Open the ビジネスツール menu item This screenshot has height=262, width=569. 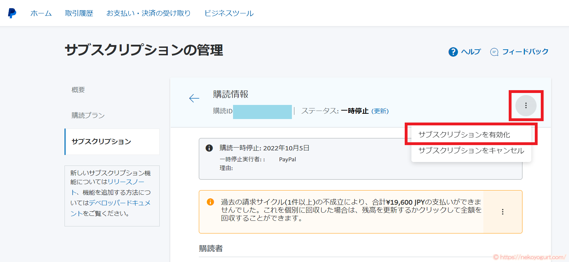click(229, 13)
